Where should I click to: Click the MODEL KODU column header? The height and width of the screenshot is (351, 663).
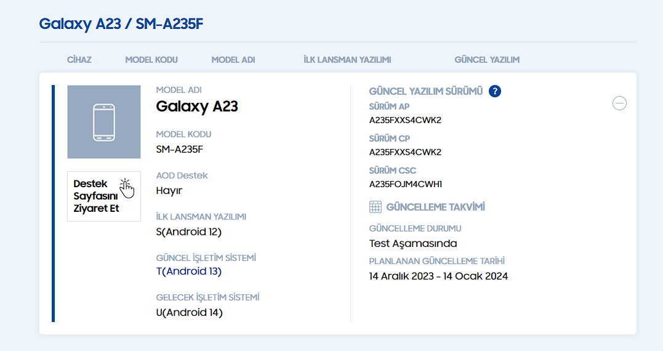point(151,60)
